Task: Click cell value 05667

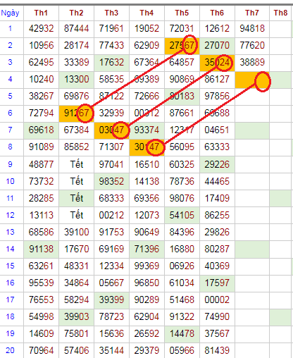Action: coord(111,283)
